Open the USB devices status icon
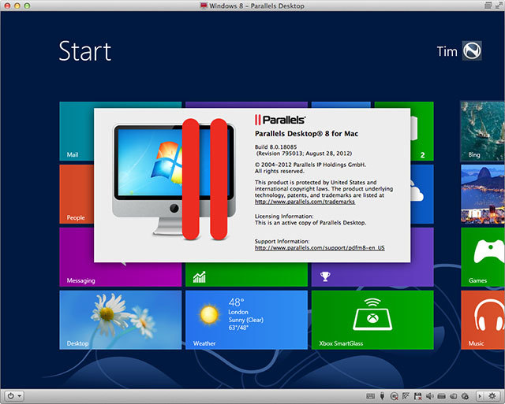Viewport: 505px width, 404px height. [x=382, y=396]
